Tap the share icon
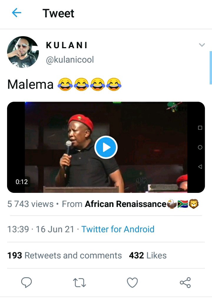This screenshot has height=299, width=212. 185,283
